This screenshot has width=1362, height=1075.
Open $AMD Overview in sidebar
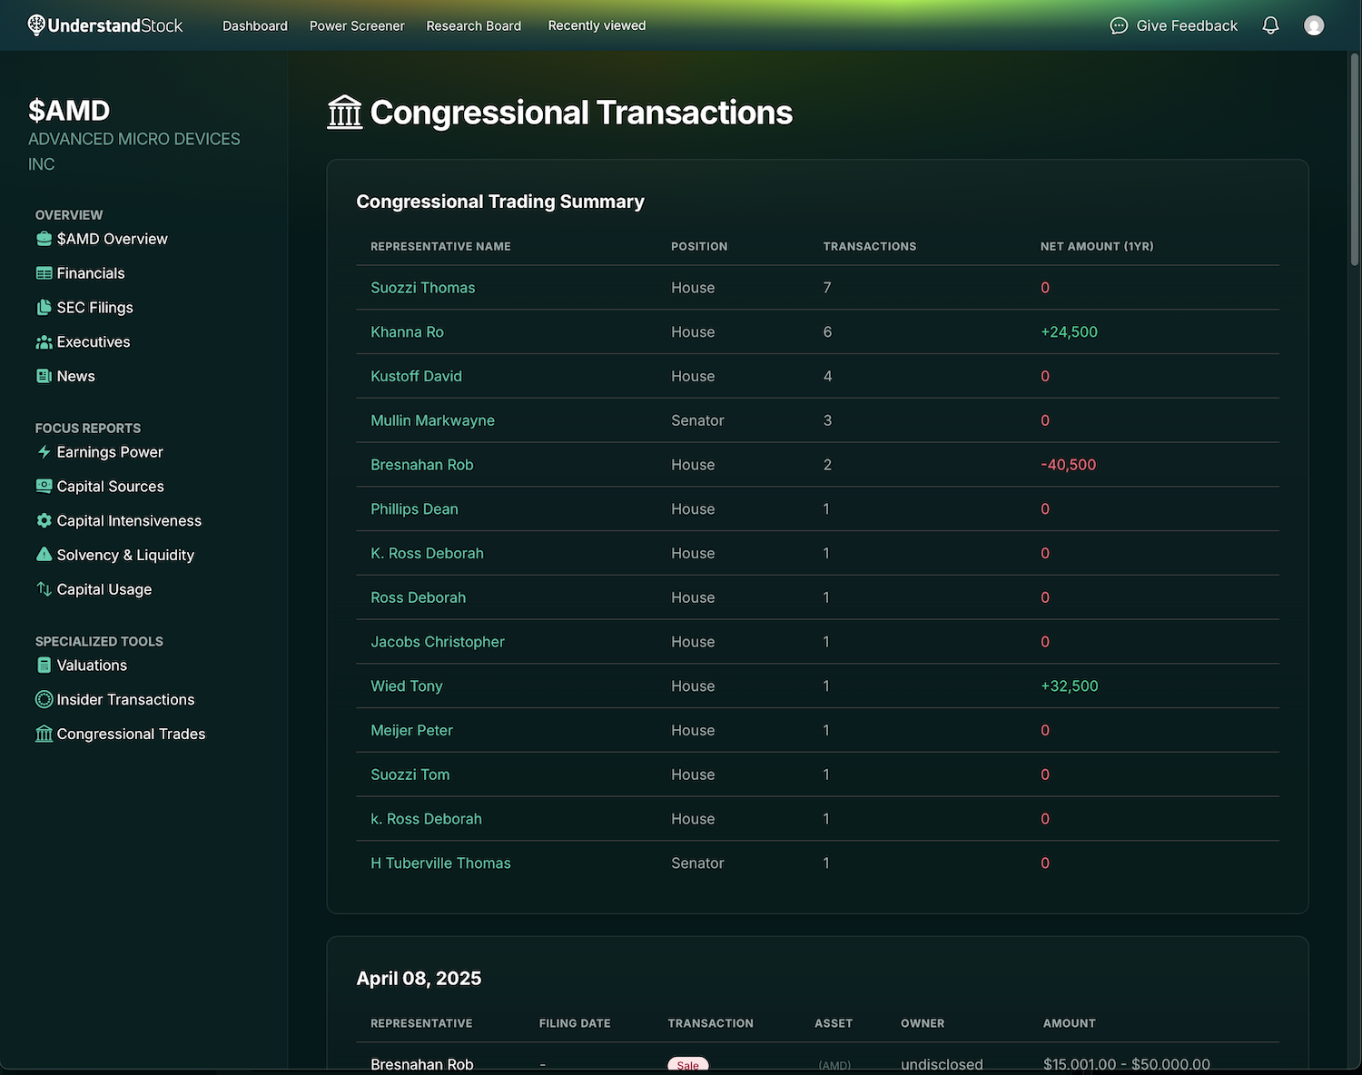(112, 239)
